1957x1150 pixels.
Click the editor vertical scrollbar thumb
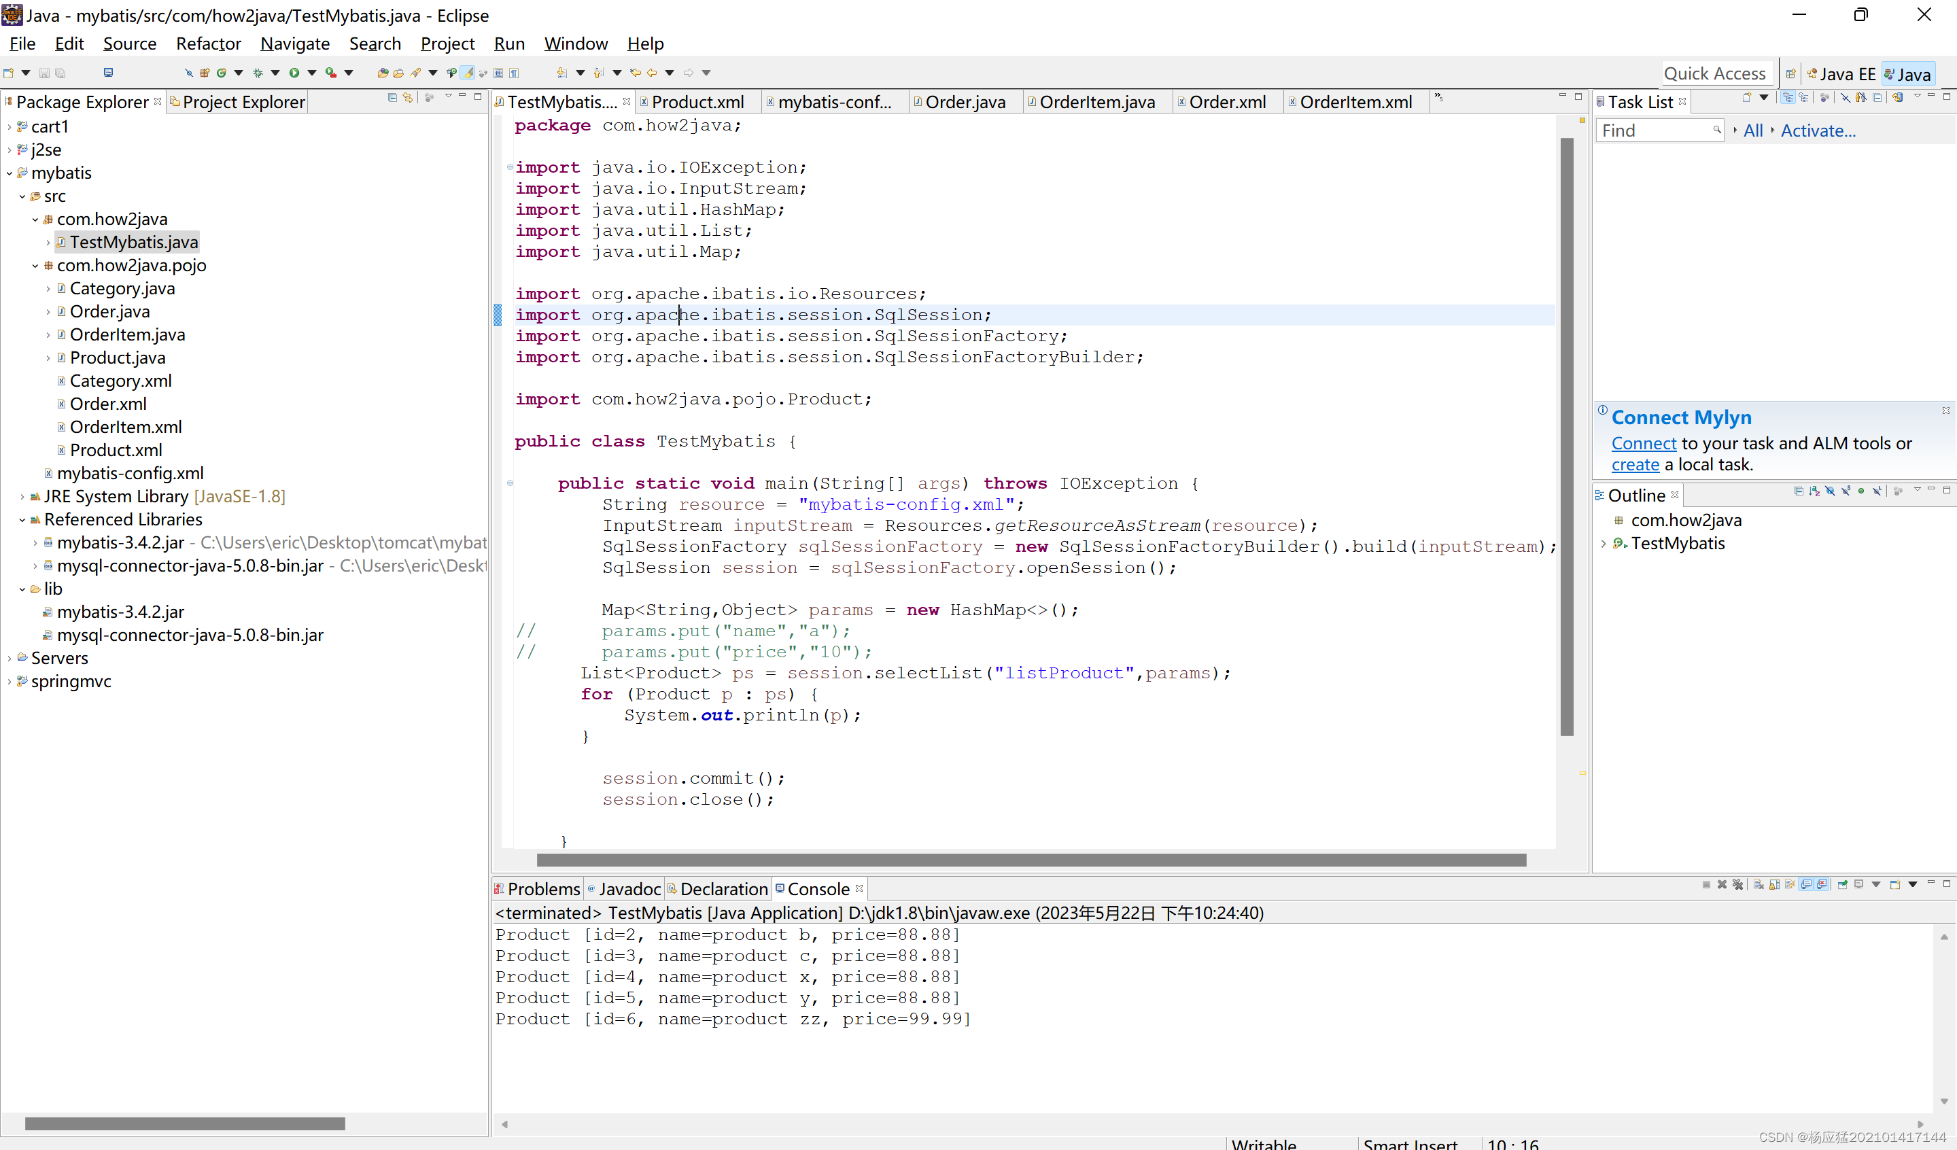pos(1566,435)
